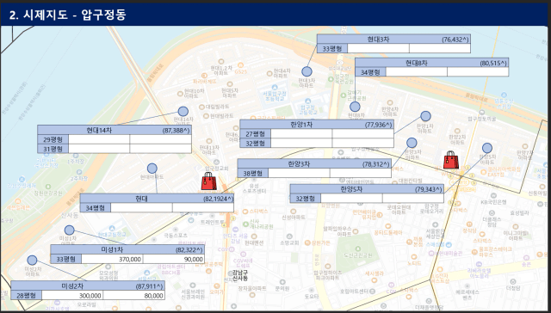Click the 현대8차 table header
This screenshot has width=551, height=313.
tap(431, 63)
